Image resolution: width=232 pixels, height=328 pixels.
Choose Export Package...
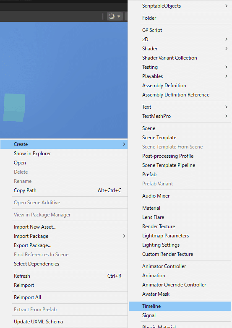pyautogui.click(x=33, y=245)
